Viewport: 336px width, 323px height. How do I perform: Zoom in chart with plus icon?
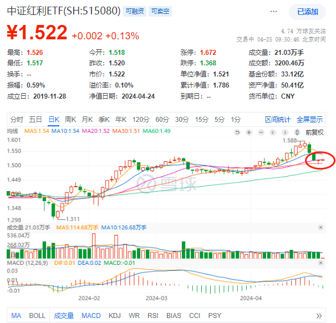tap(249, 132)
